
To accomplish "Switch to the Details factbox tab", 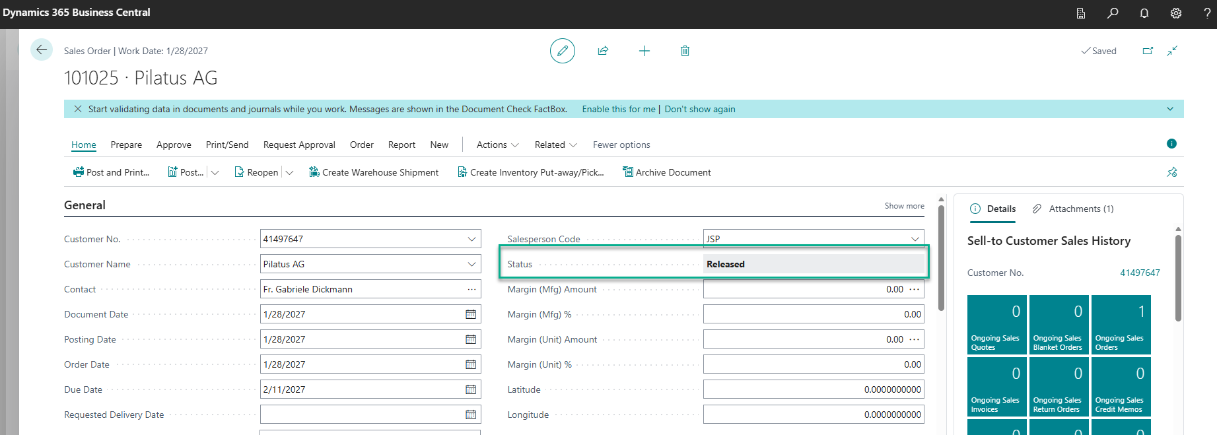I will coord(993,209).
